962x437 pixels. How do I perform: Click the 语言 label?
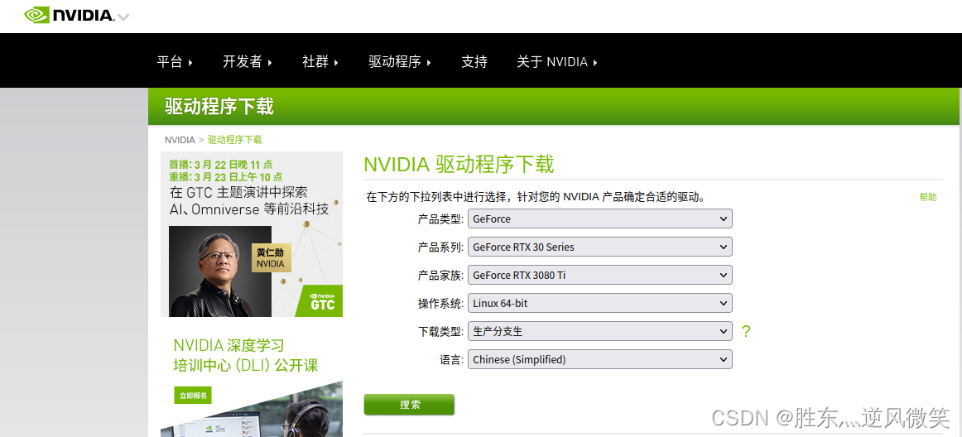[451, 360]
